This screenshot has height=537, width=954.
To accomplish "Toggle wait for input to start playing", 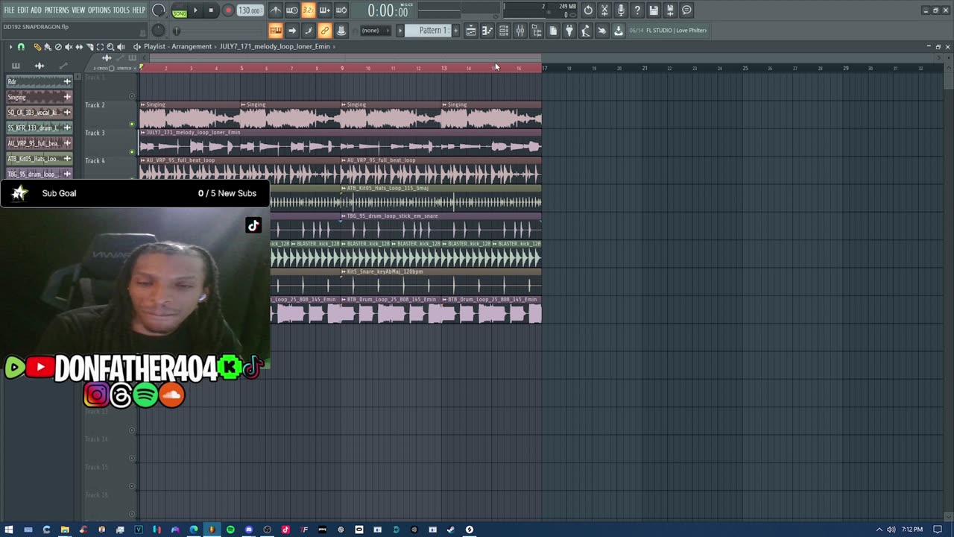I will click(x=292, y=10).
